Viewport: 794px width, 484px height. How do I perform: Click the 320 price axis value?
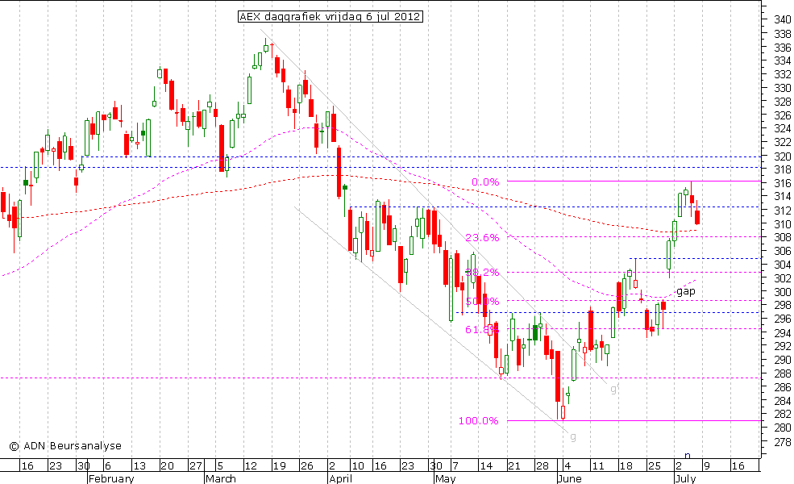(783, 156)
